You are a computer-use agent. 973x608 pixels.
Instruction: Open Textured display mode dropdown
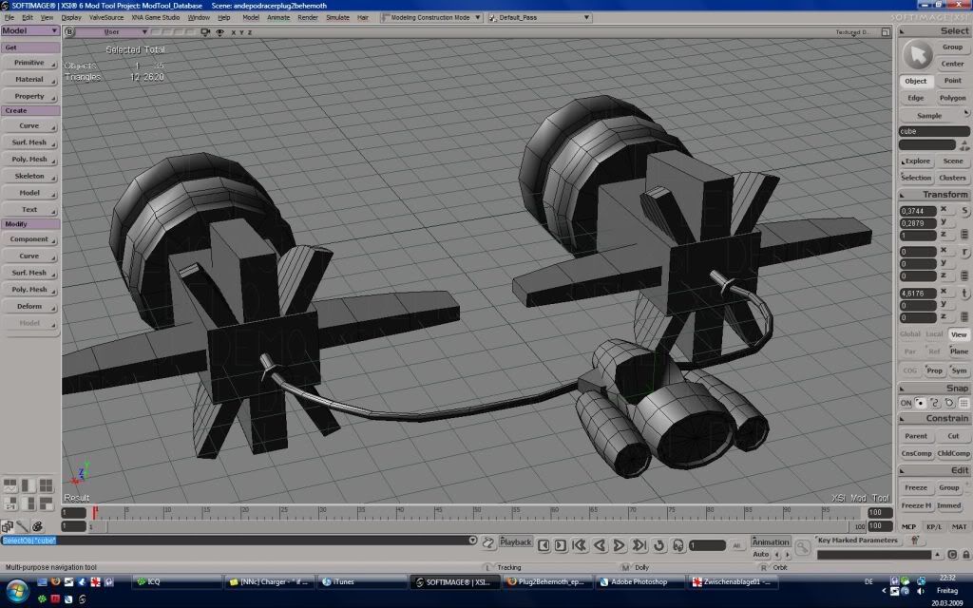coord(854,32)
